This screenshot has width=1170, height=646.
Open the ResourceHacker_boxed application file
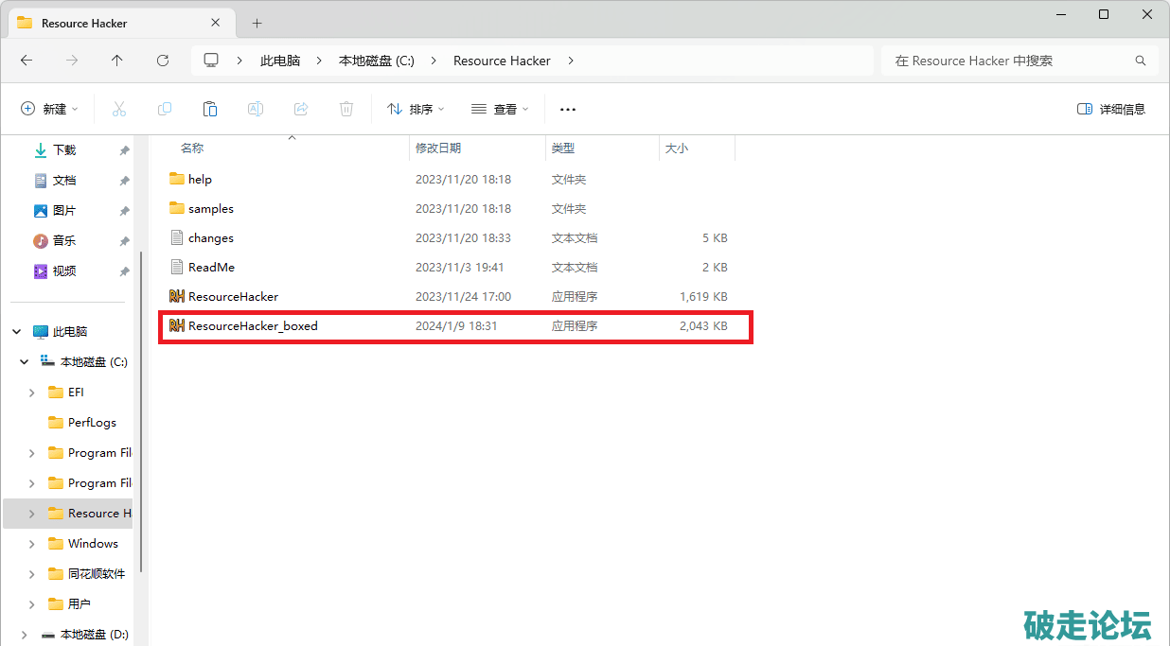[x=253, y=326]
